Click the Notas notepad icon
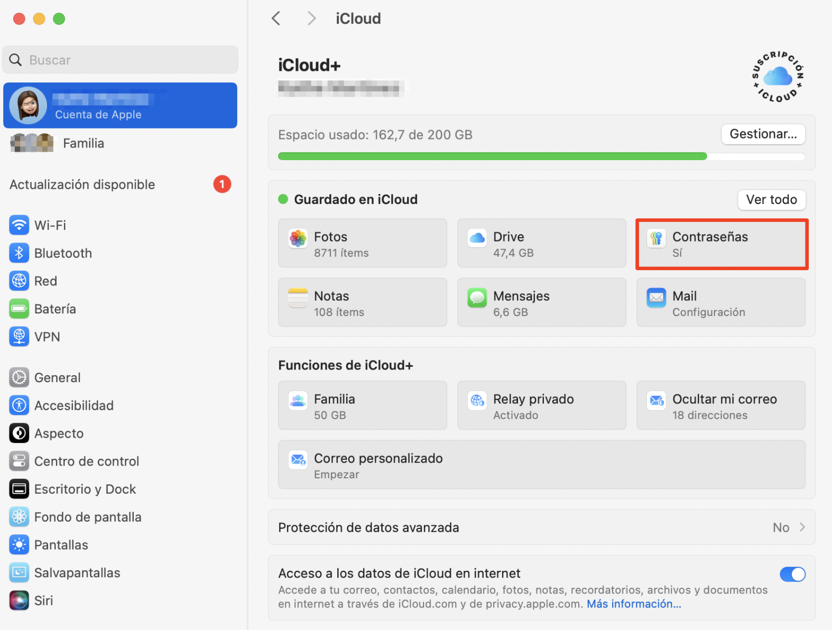The image size is (832, 630). coord(298,298)
